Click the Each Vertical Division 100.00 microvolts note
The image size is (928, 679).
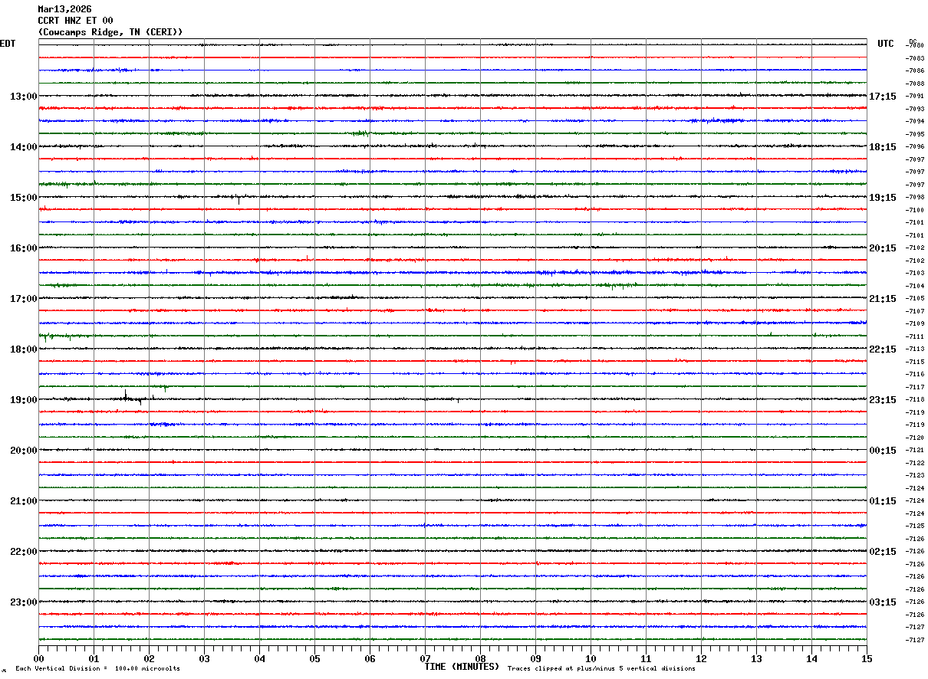point(98,669)
